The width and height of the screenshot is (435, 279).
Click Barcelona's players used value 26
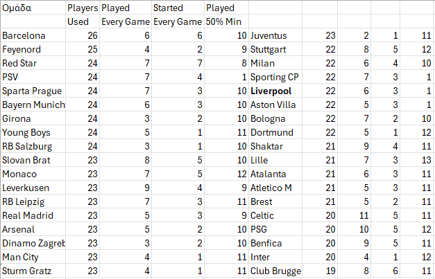tap(83, 35)
